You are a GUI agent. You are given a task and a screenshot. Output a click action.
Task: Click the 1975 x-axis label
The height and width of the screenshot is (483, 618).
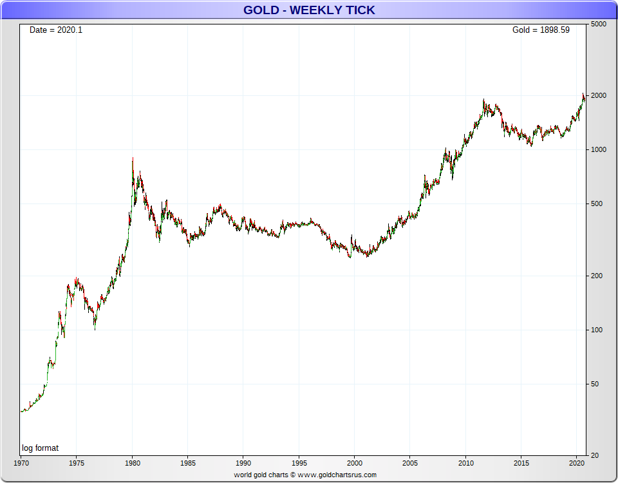click(x=77, y=463)
